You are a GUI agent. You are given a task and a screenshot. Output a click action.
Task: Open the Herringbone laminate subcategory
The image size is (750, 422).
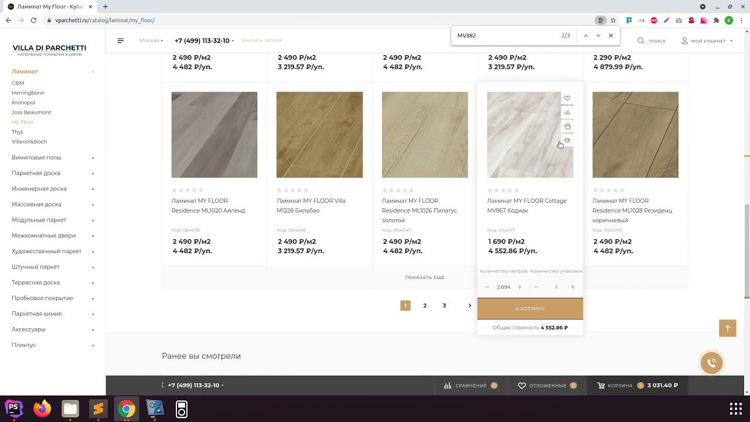coord(28,93)
